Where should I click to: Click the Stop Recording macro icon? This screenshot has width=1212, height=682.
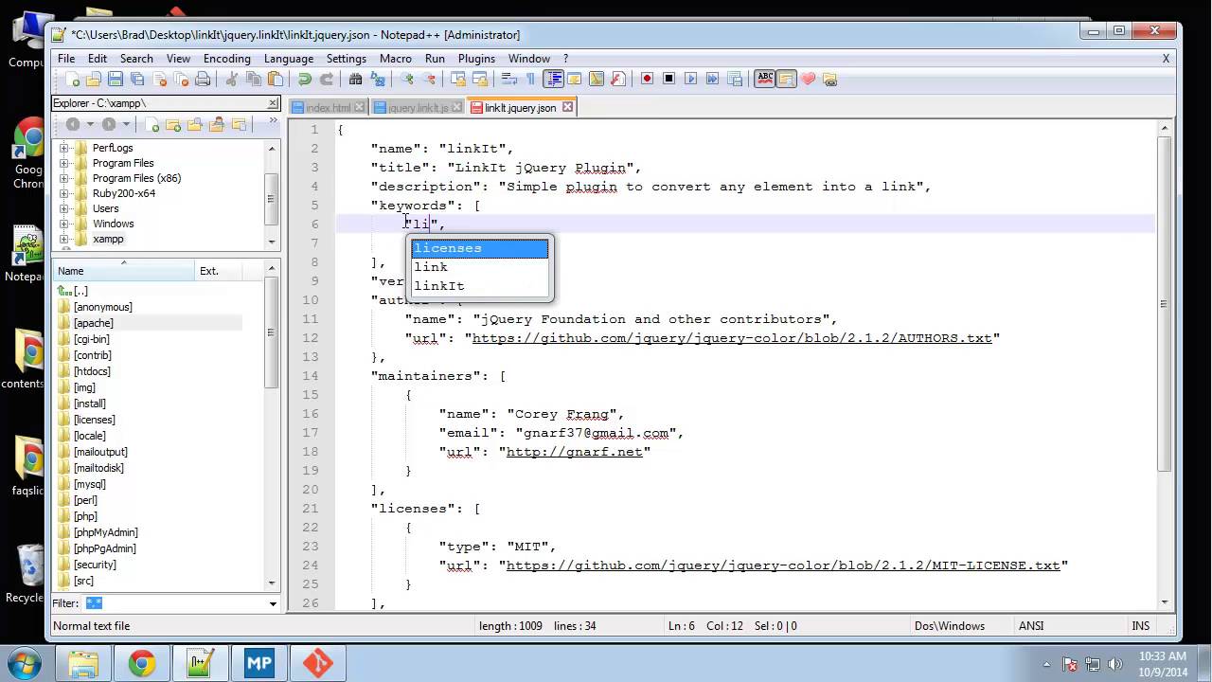point(668,79)
